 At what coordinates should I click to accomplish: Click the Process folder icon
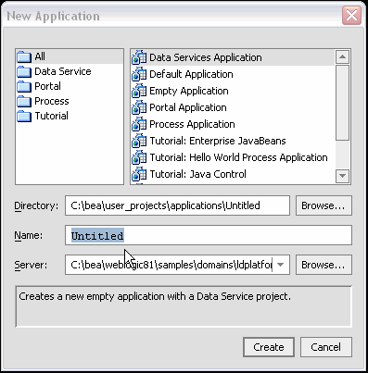tap(24, 101)
